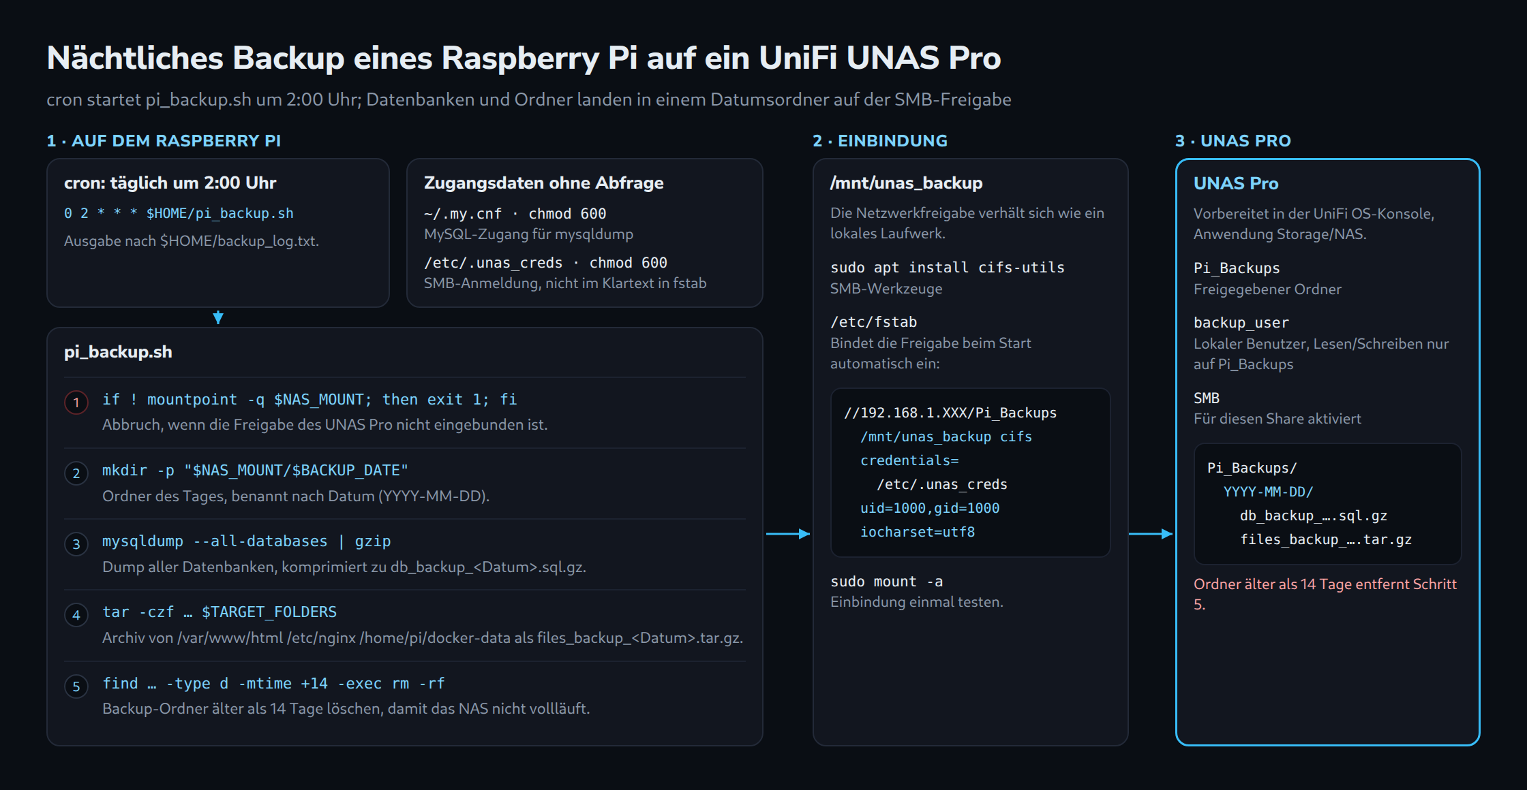
Task: Click "Ordner des Tages, benannt nach Datum" text
Action: coord(296,496)
